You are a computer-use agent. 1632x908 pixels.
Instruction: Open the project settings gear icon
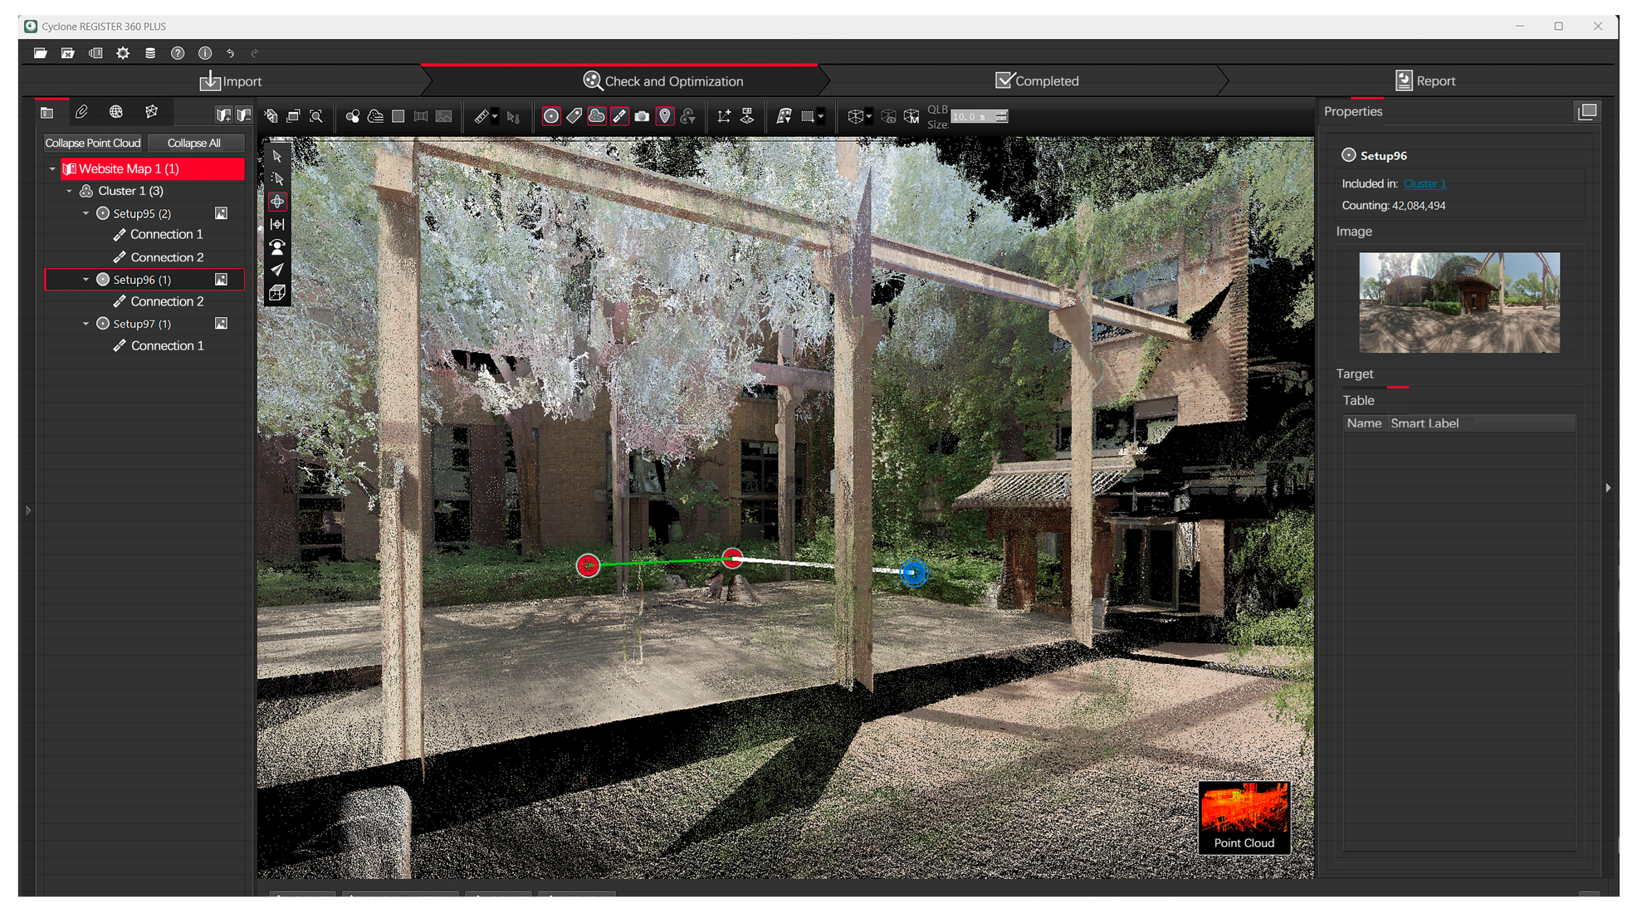click(122, 53)
